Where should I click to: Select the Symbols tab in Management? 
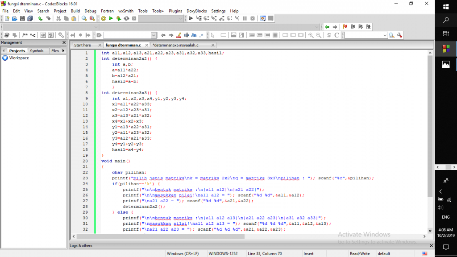point(37,51)
